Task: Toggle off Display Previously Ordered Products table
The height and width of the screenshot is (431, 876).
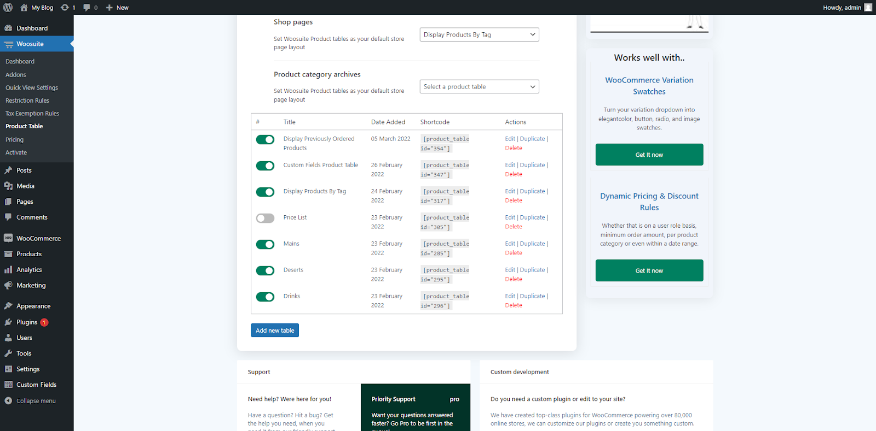Action: click(x=265, y=139)
